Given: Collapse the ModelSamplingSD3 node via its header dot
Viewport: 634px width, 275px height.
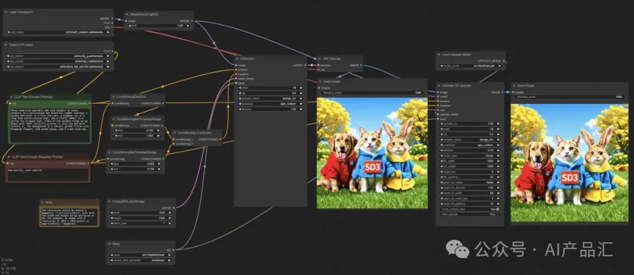Looking at the screenshot, I should (127, 15).
